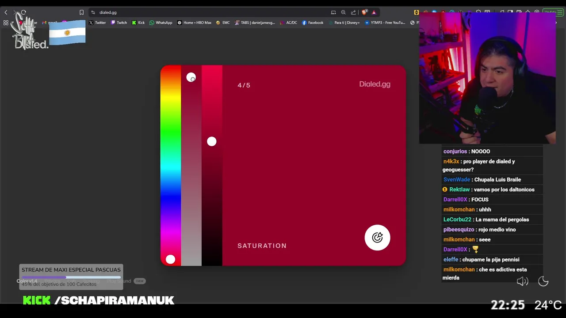Go back with browser back arrow
Image resolution: width=566 pixels, height=318 pixels.
6,12
